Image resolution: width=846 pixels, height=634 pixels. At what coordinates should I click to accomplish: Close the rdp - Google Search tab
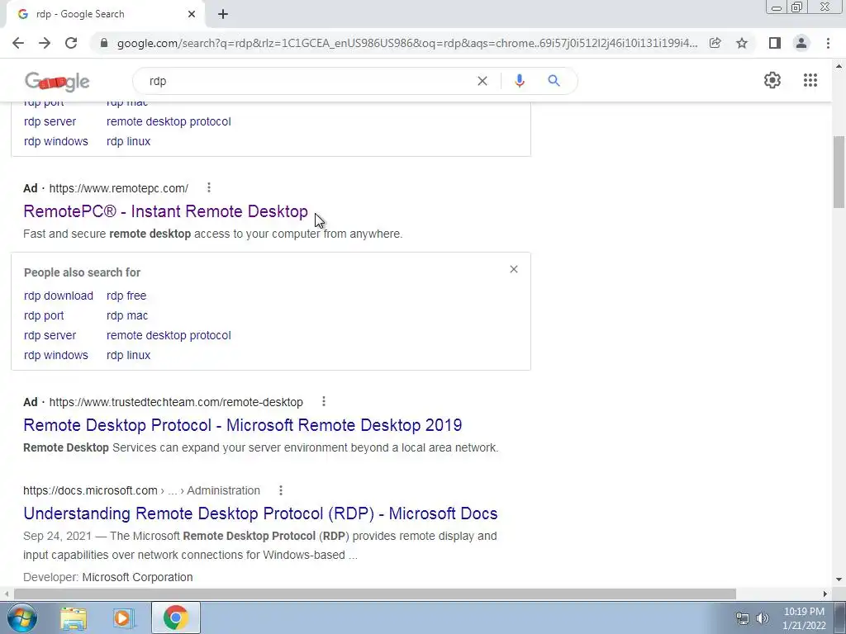pyautogui.click(x=192, y=14)
